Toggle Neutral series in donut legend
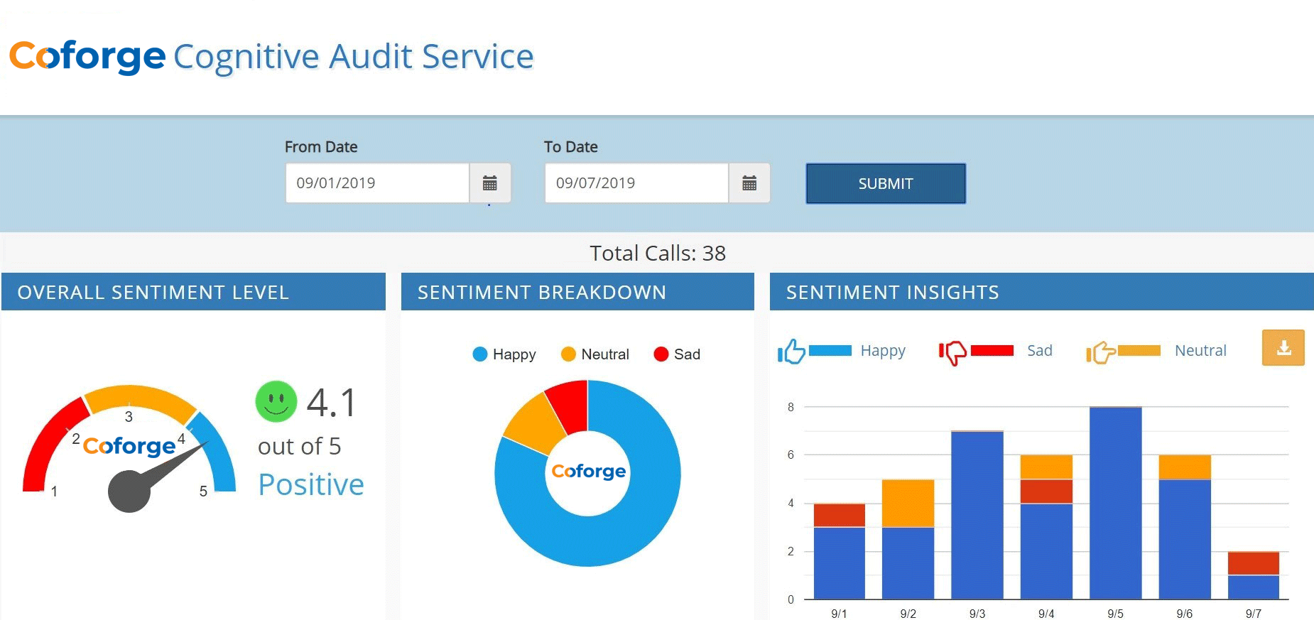This screenshot has height=620, width=1314. (x=594, y=354)
